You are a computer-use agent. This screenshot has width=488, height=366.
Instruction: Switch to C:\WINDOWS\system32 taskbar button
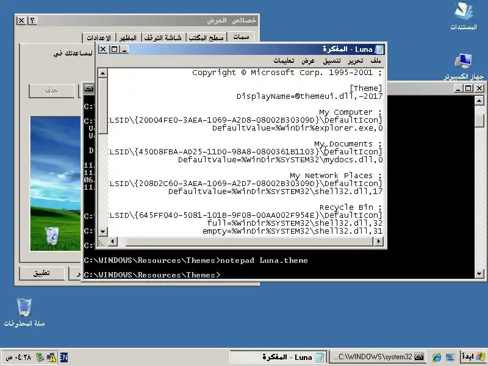coord(378,357)
